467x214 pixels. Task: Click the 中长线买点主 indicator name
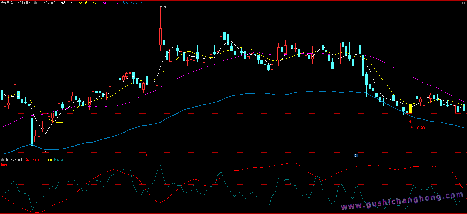coord(47,3)
